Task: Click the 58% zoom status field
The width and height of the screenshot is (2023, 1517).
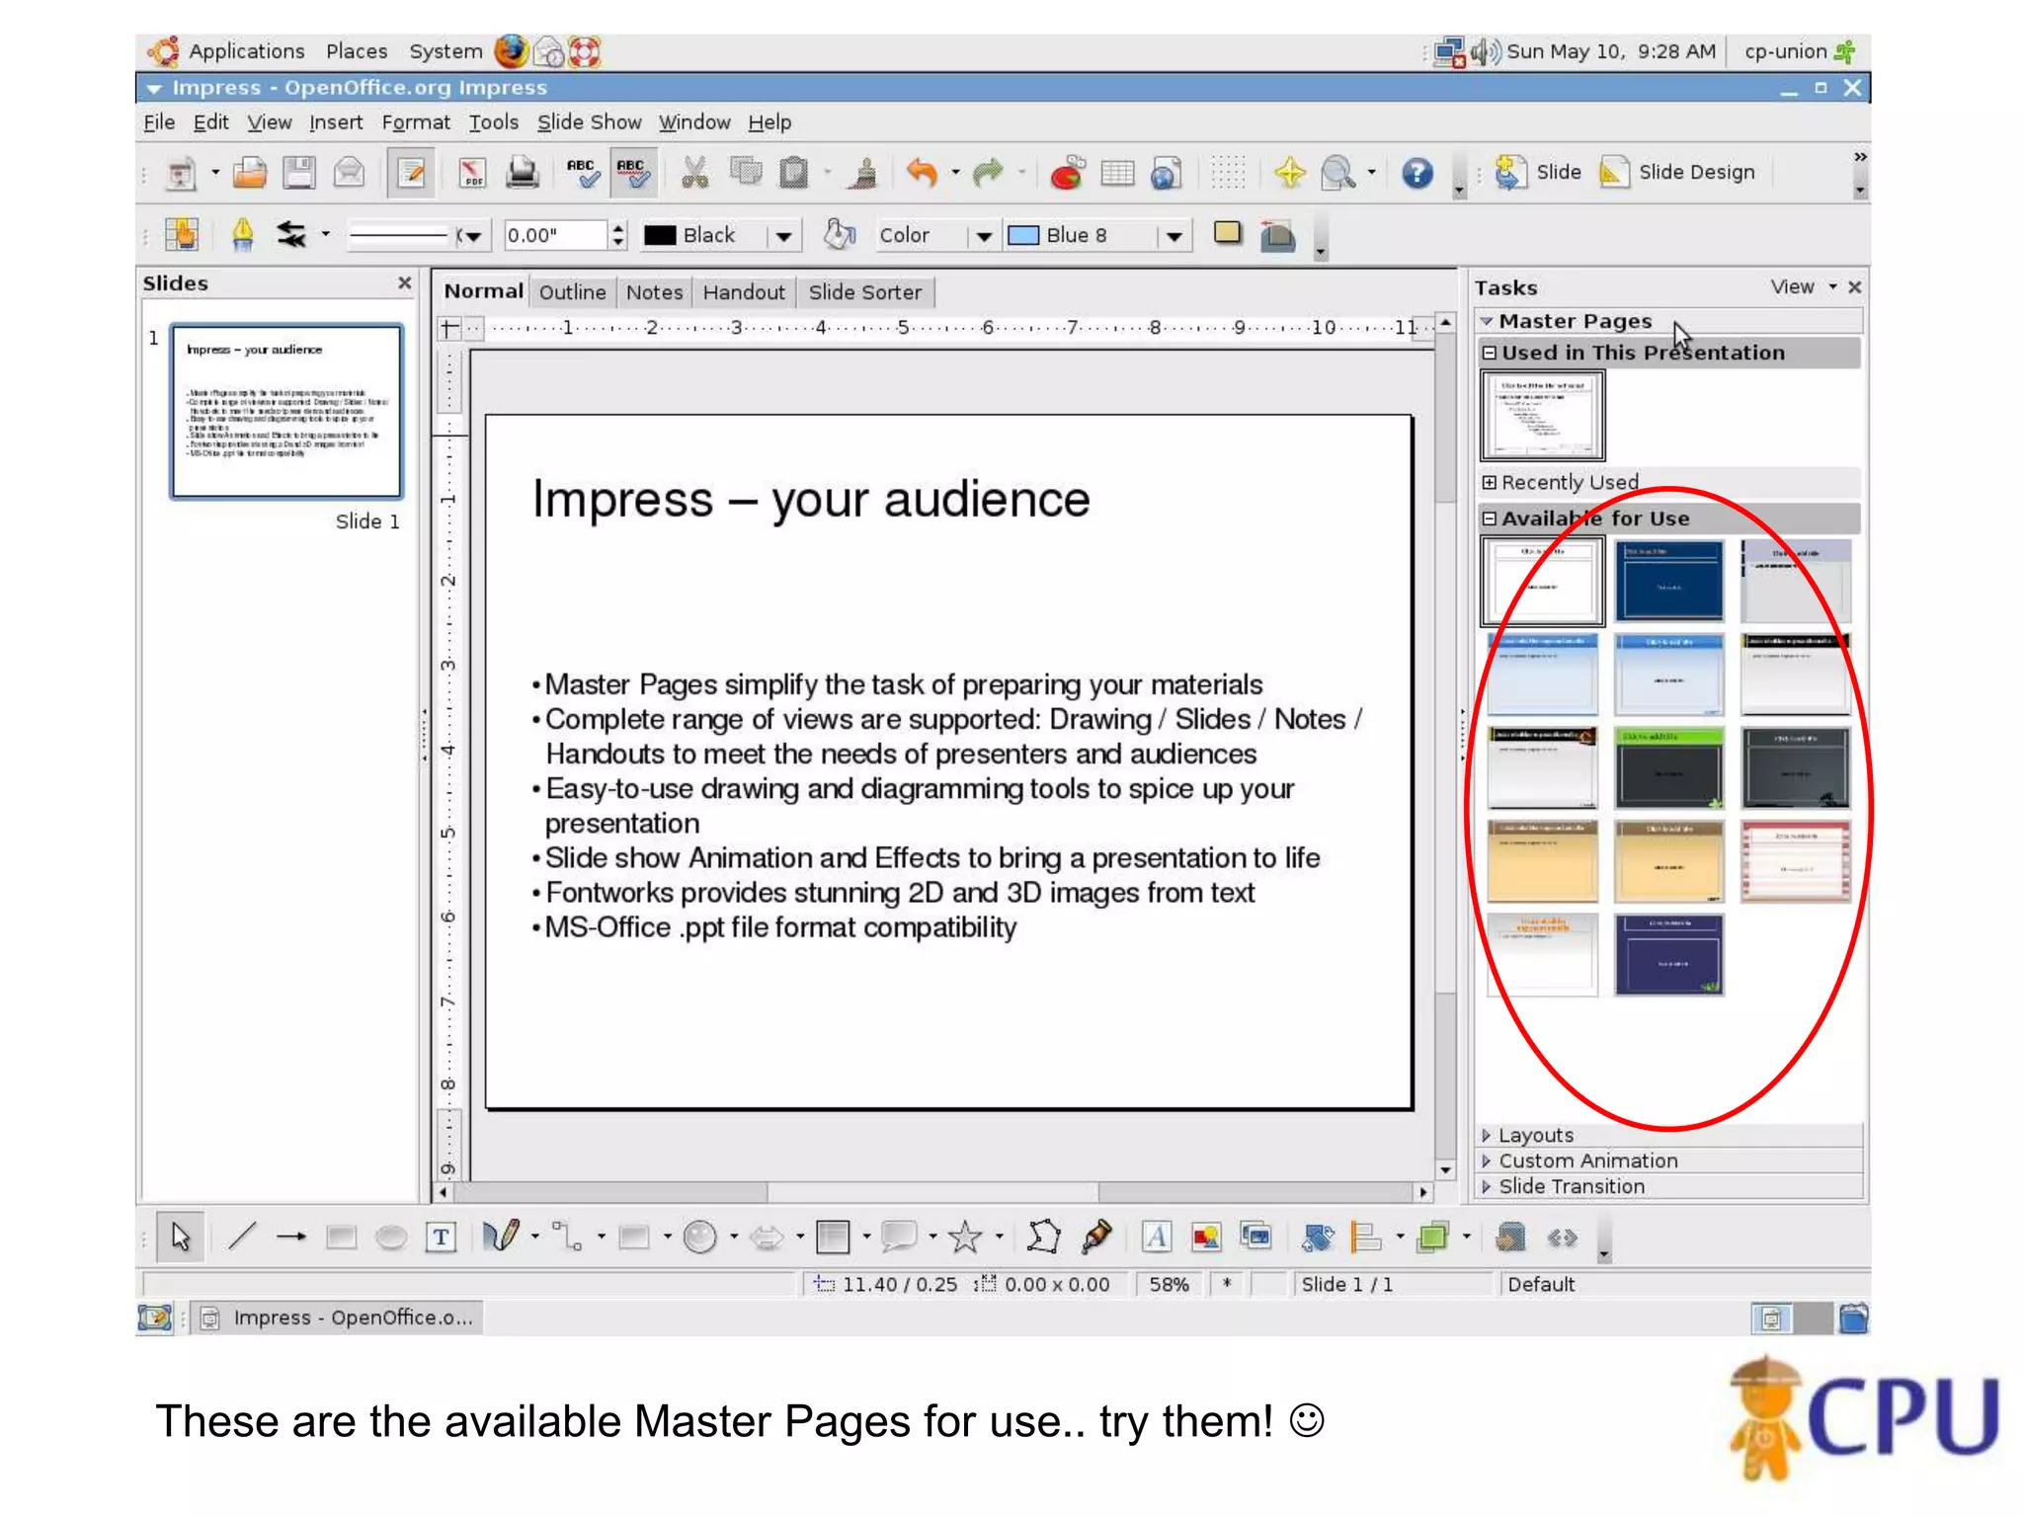Action: click(1169, 1285)
